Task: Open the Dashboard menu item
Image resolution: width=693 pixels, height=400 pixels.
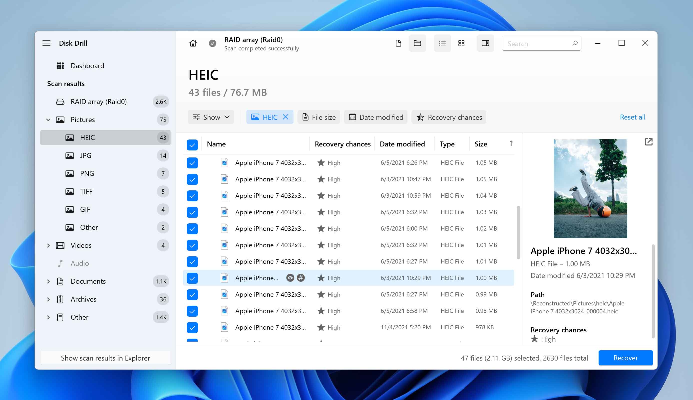Action: (x=88, y=66)
